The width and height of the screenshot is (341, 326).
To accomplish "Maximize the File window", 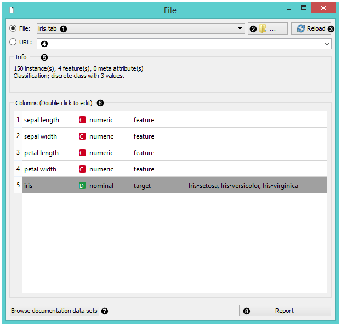I will (304, 8).
